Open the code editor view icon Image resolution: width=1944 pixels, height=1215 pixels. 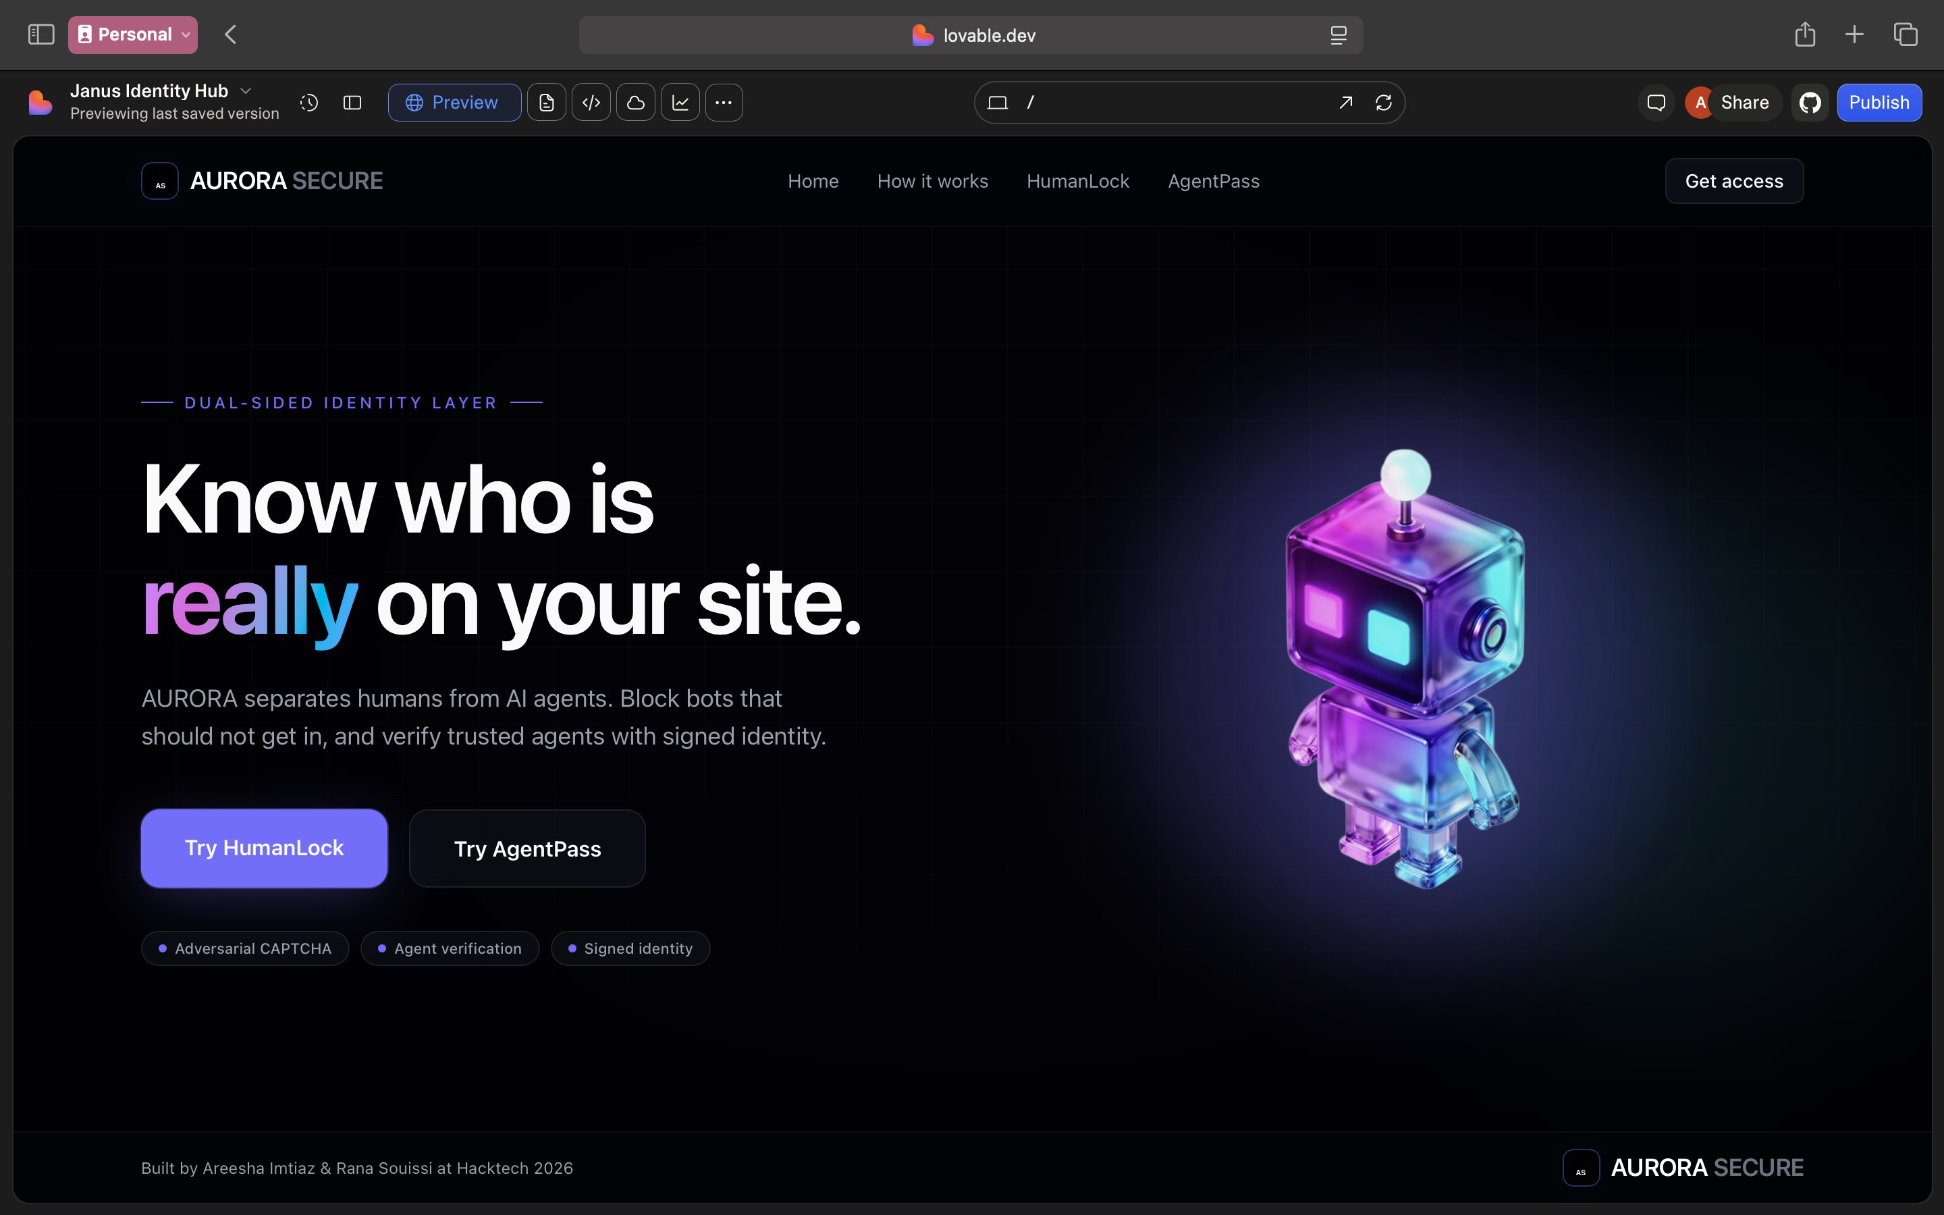click(591, 103)
